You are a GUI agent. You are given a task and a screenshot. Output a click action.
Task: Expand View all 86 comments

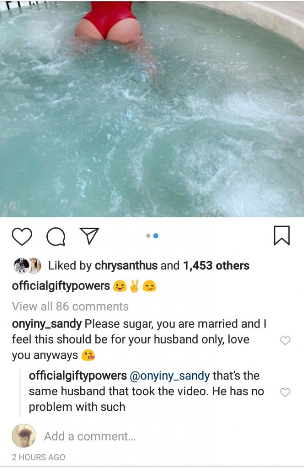point(70,306)
